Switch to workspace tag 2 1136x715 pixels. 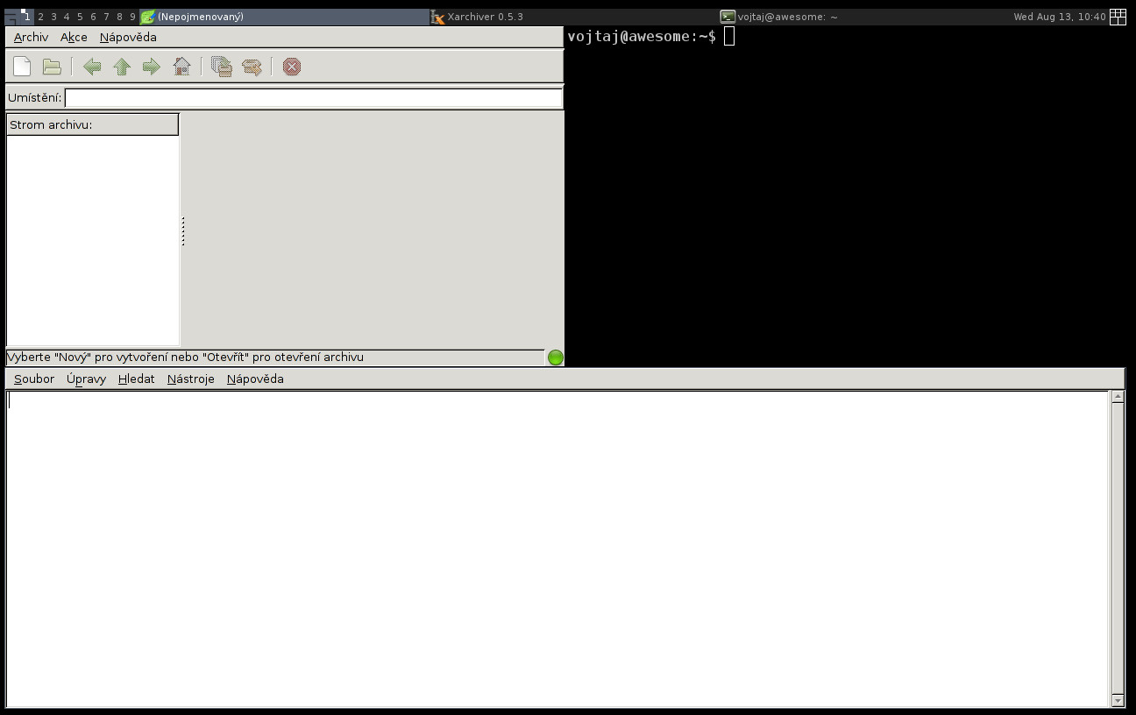(x=40, y=17)
